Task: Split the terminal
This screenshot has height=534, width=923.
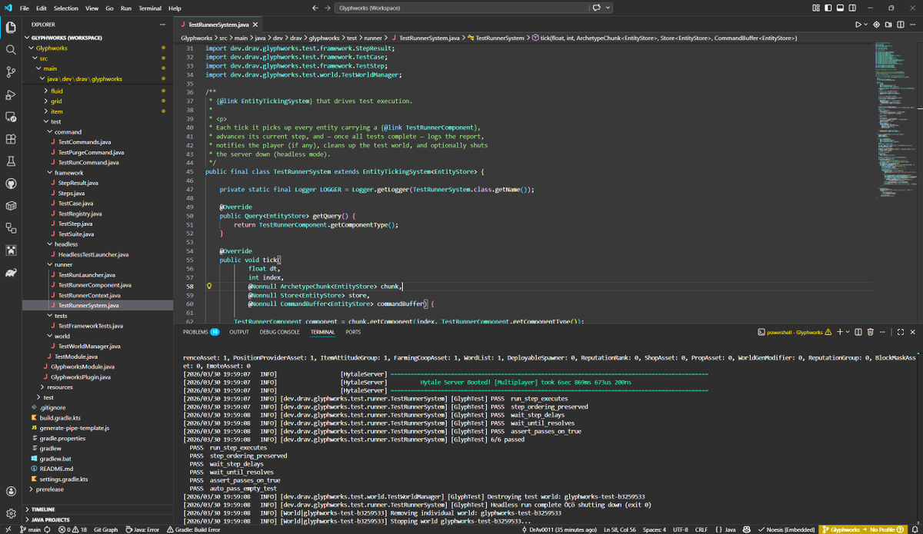Action: point(858,332)
